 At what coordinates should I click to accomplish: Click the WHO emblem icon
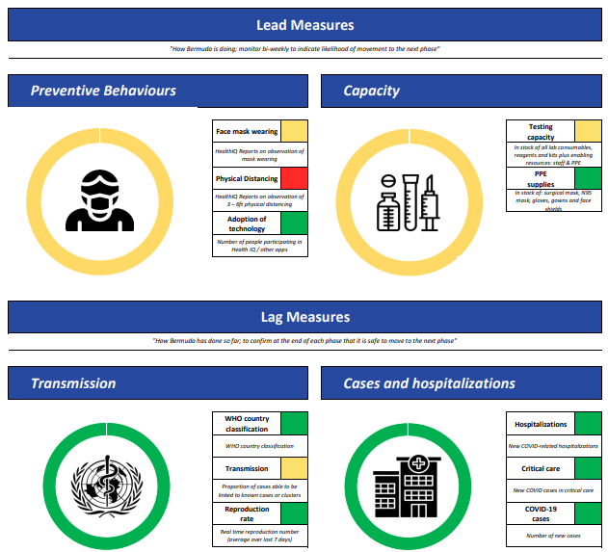coord(107,486)
